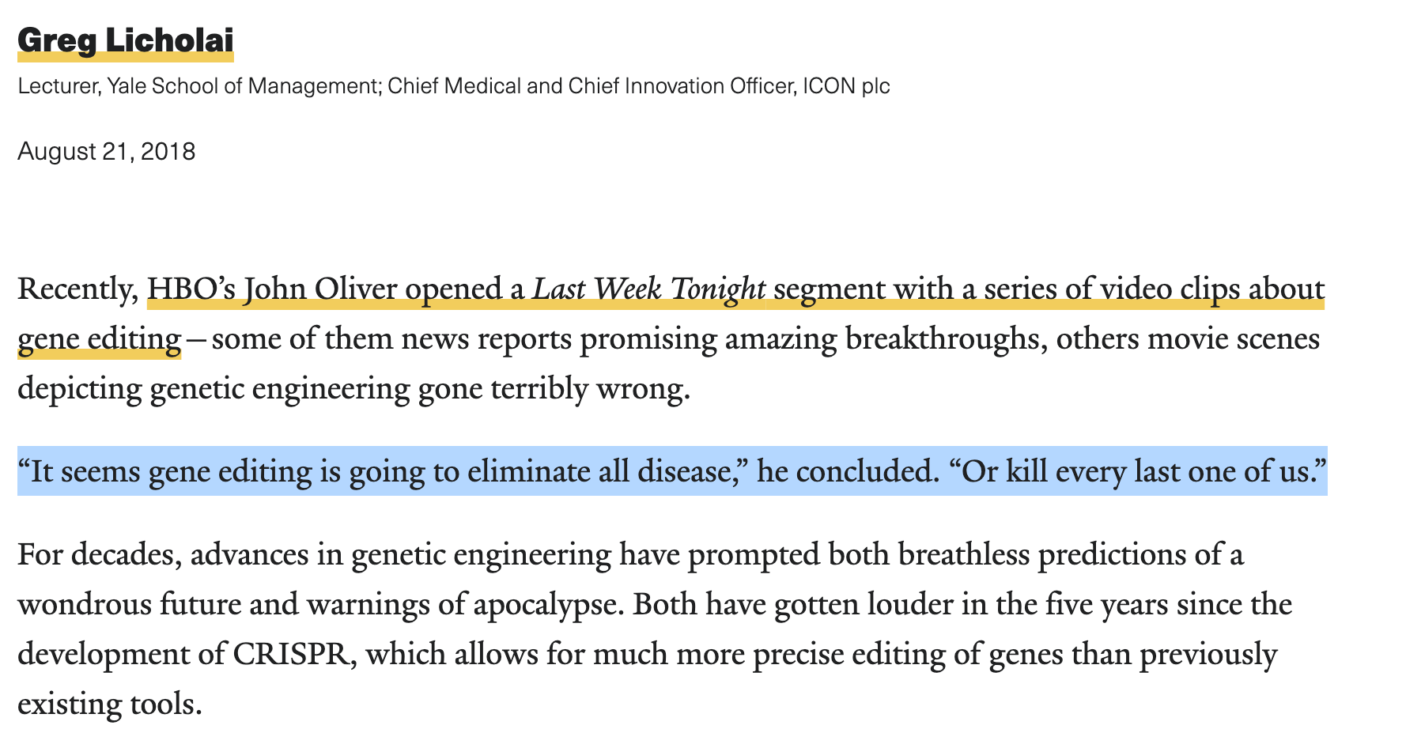Viewport: 1406px width, 748px height.
Task: Click the word "Recently," starting the article
Action: click(78, 289)
